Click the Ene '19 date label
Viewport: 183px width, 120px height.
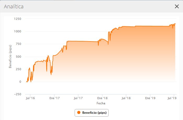150,98
